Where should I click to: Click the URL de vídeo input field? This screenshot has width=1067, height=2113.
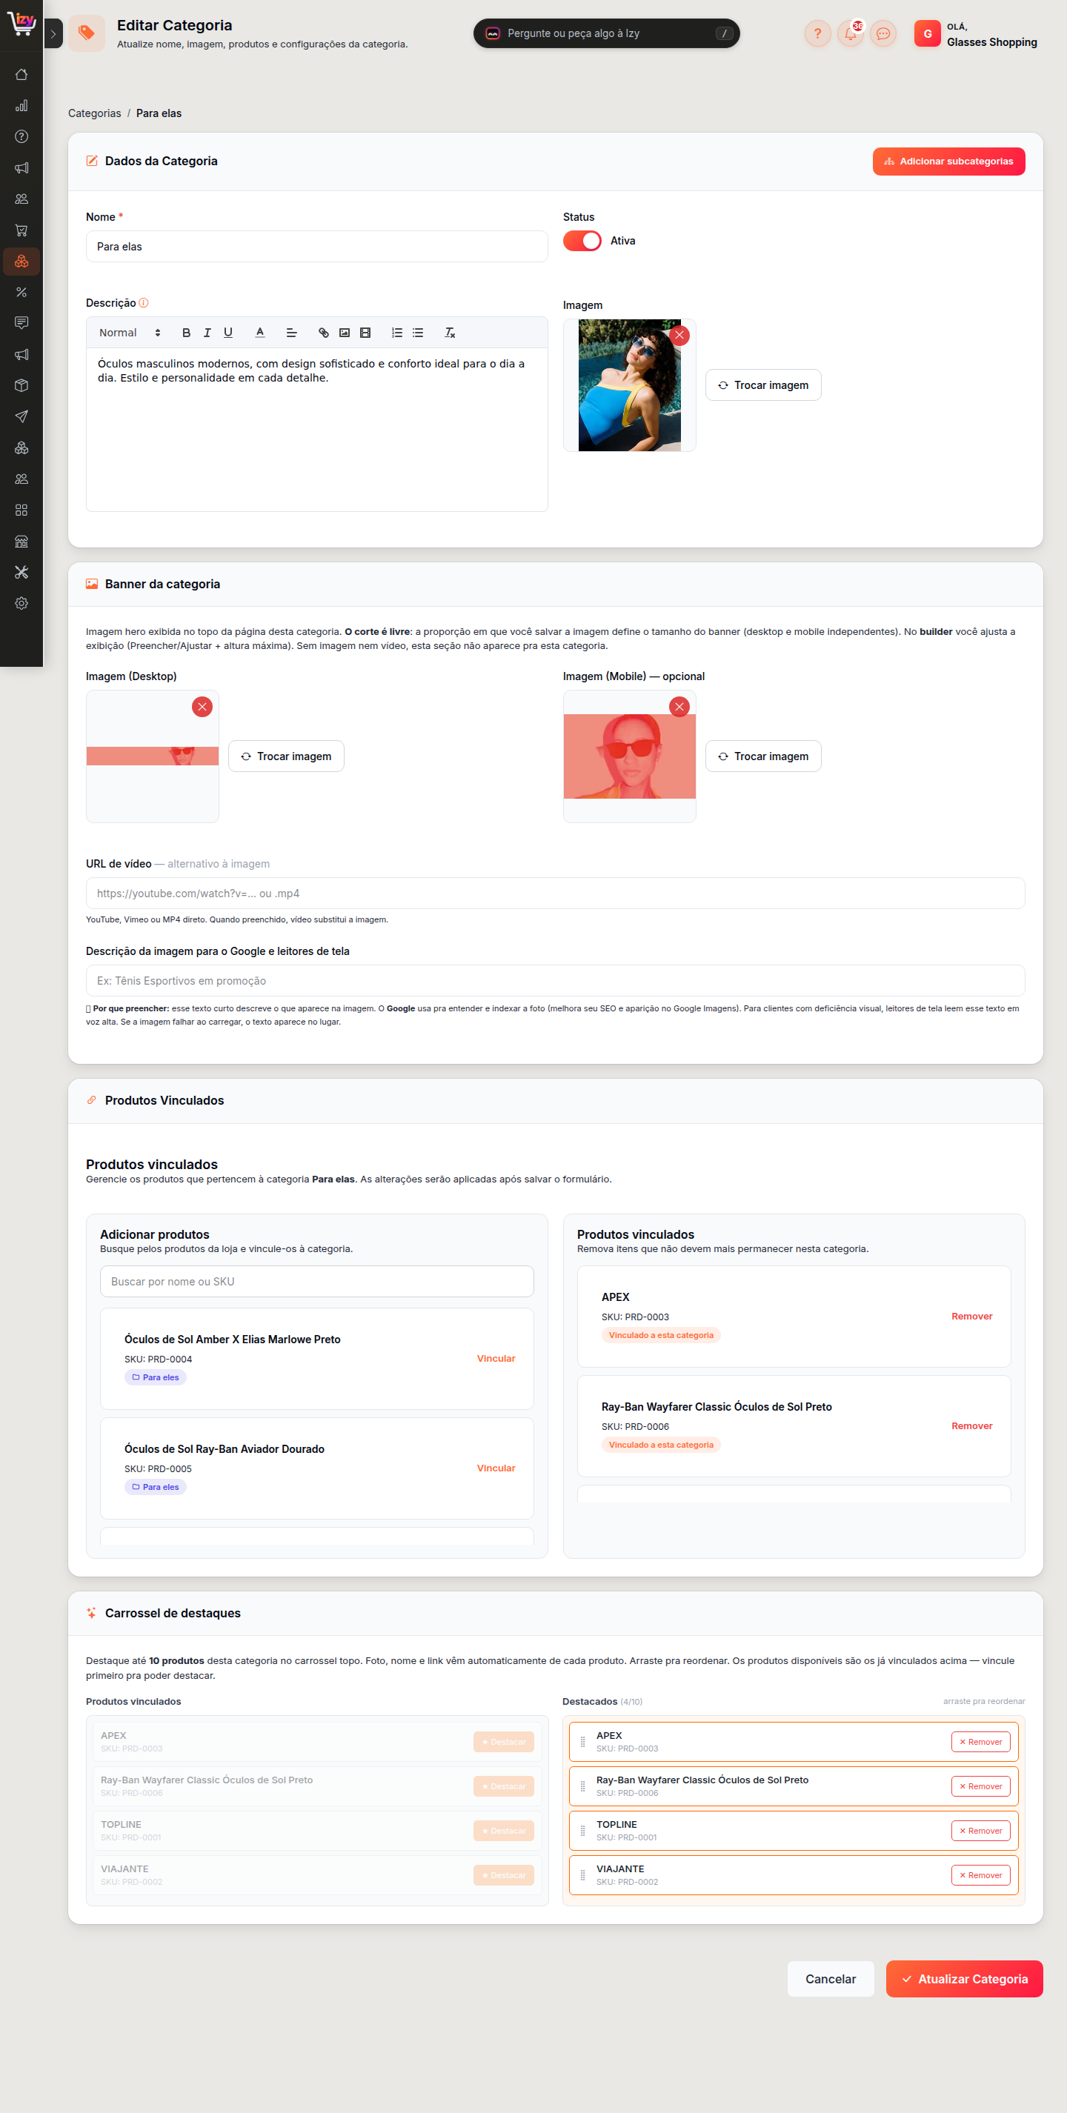555,894
